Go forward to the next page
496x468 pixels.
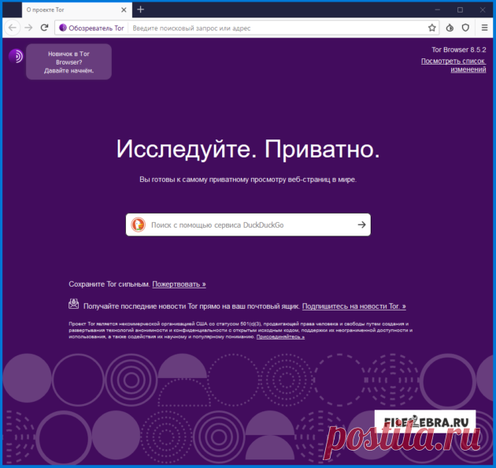(x=28, y=28)
